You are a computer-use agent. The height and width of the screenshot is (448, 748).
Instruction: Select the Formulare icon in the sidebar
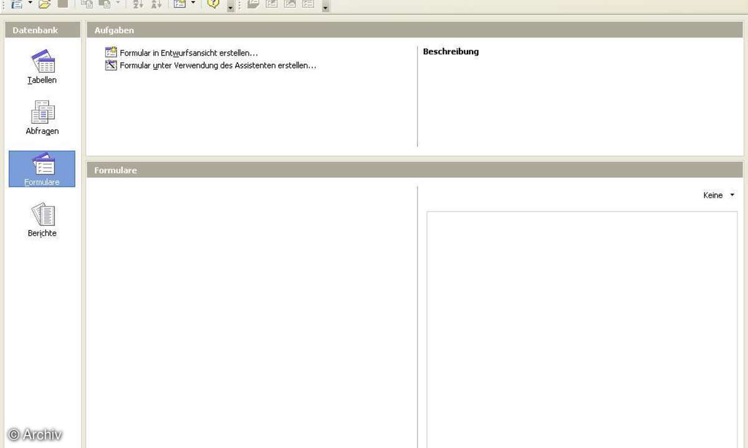tap(42, 169)
